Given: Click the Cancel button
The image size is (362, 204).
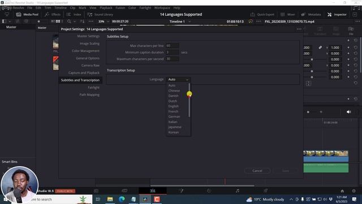Looking at the screenshot, I should pos(257,171).
